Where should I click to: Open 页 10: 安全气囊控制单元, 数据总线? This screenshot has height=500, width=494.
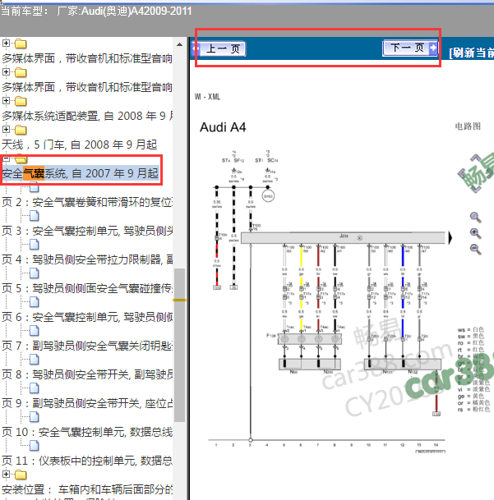pyautogui.click(x=87, y=432)
